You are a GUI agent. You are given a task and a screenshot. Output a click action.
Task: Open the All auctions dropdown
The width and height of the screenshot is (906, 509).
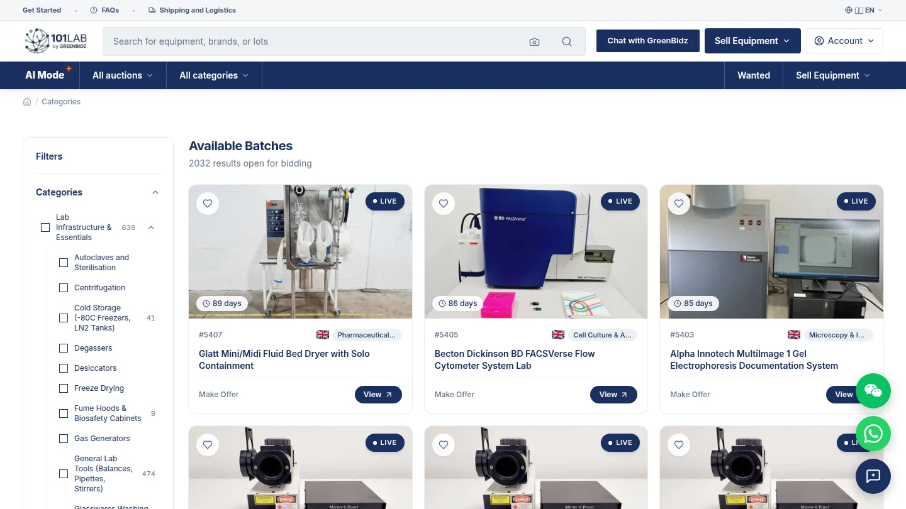coord(123,75)
